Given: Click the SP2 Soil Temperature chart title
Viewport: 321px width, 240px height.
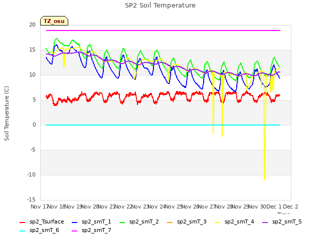Looking at the screenshot, I should pyautogui.click(x=160, y=5).
